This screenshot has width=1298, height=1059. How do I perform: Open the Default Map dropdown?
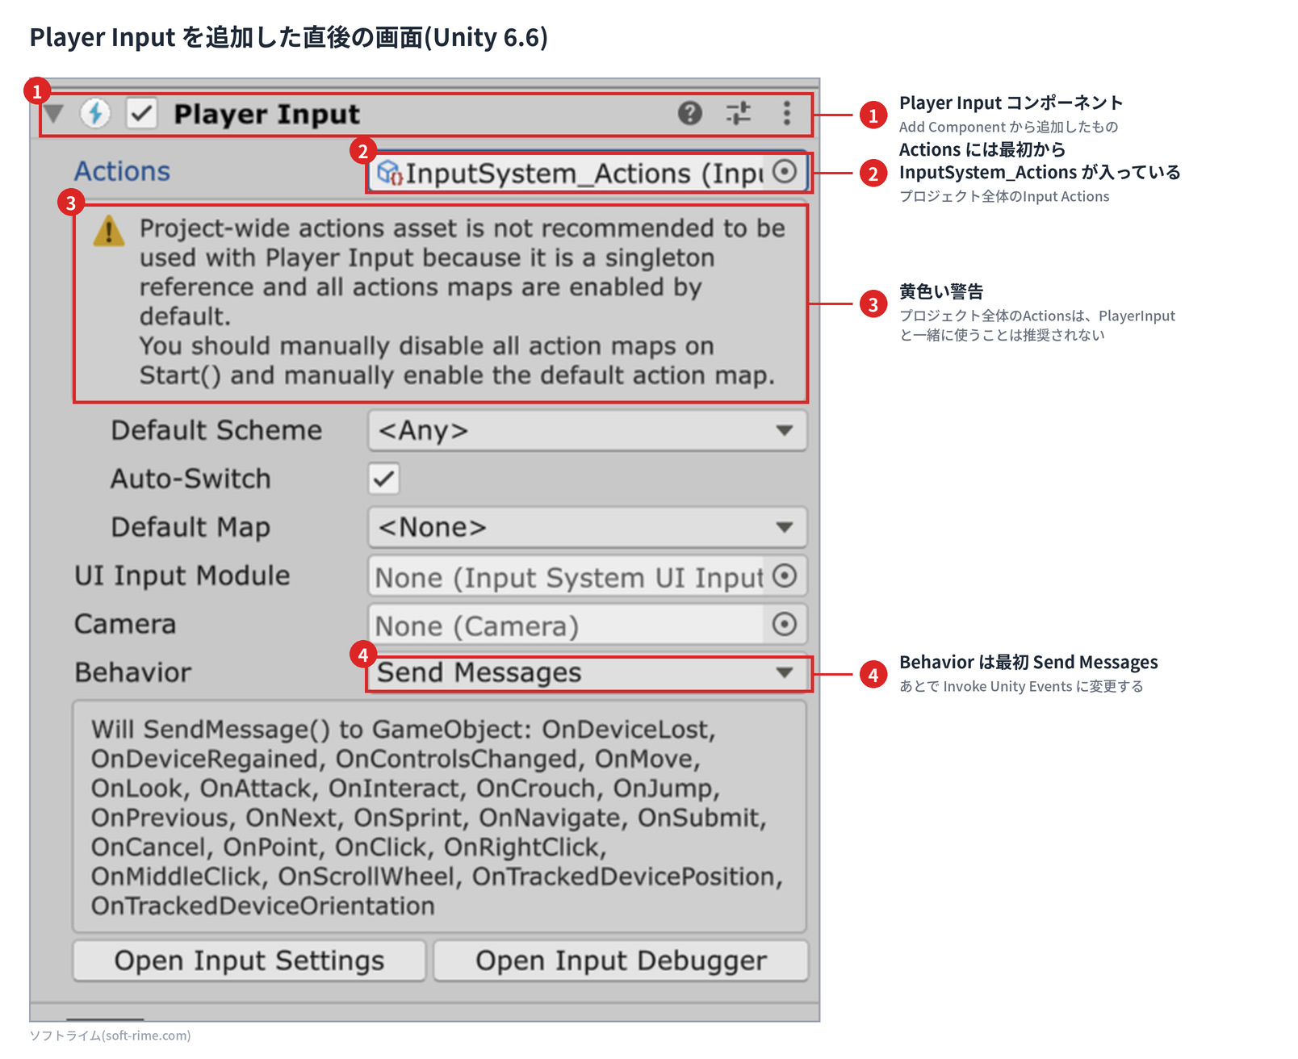[587, 527]
